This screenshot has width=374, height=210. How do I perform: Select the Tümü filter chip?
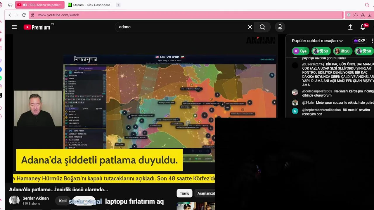(x=184, y=193)
